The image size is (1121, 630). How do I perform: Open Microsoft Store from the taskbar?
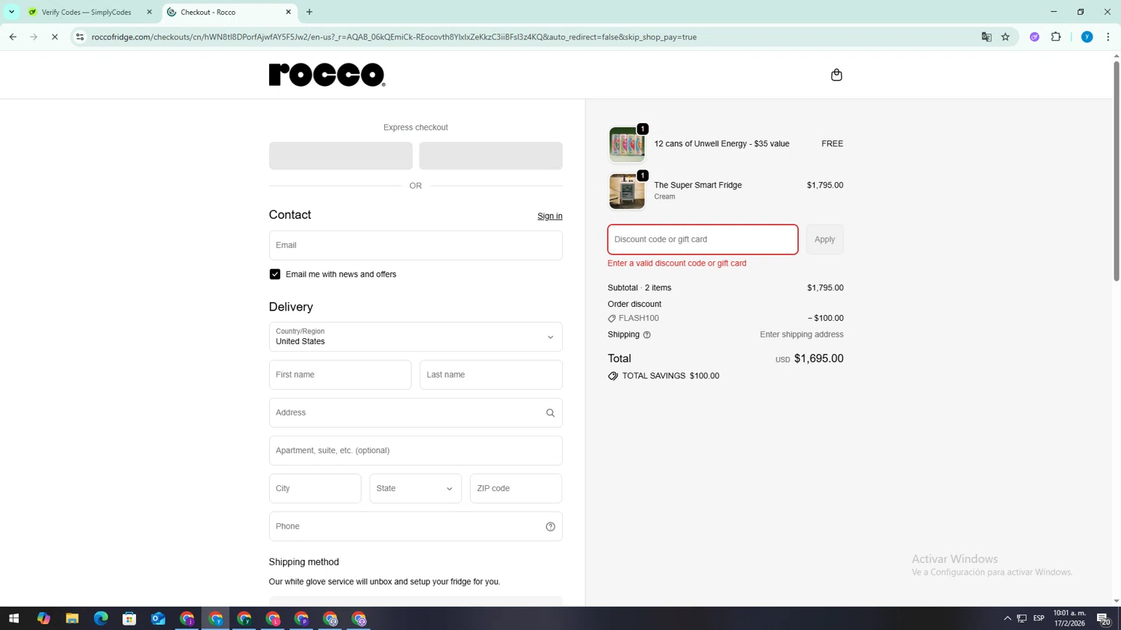[x=129, y=619]
